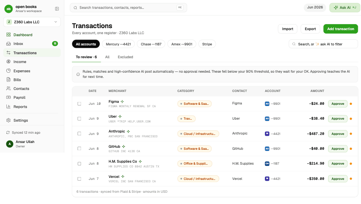Open the Z360 Labs LLC workspace dropdown
361x204 pixels.
click(32, 22)
